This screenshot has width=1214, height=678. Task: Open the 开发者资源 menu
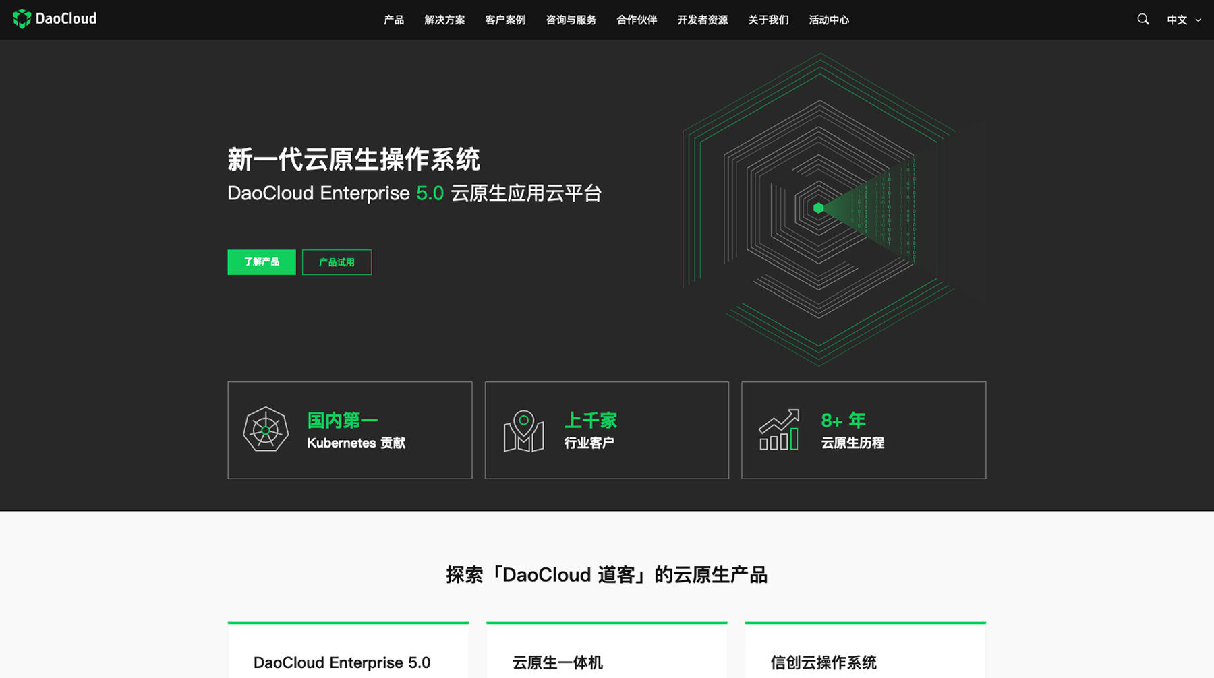coord(702,20)
